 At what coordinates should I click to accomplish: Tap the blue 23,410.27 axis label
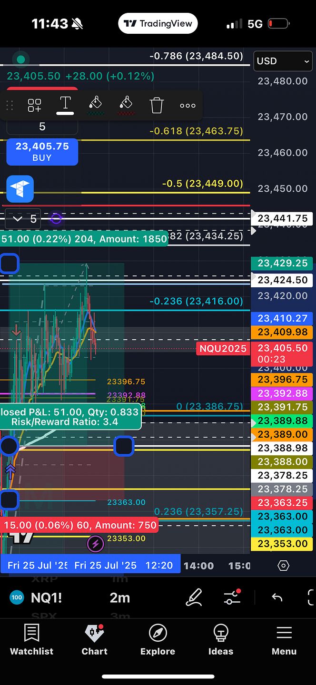[x=283, y=318]
